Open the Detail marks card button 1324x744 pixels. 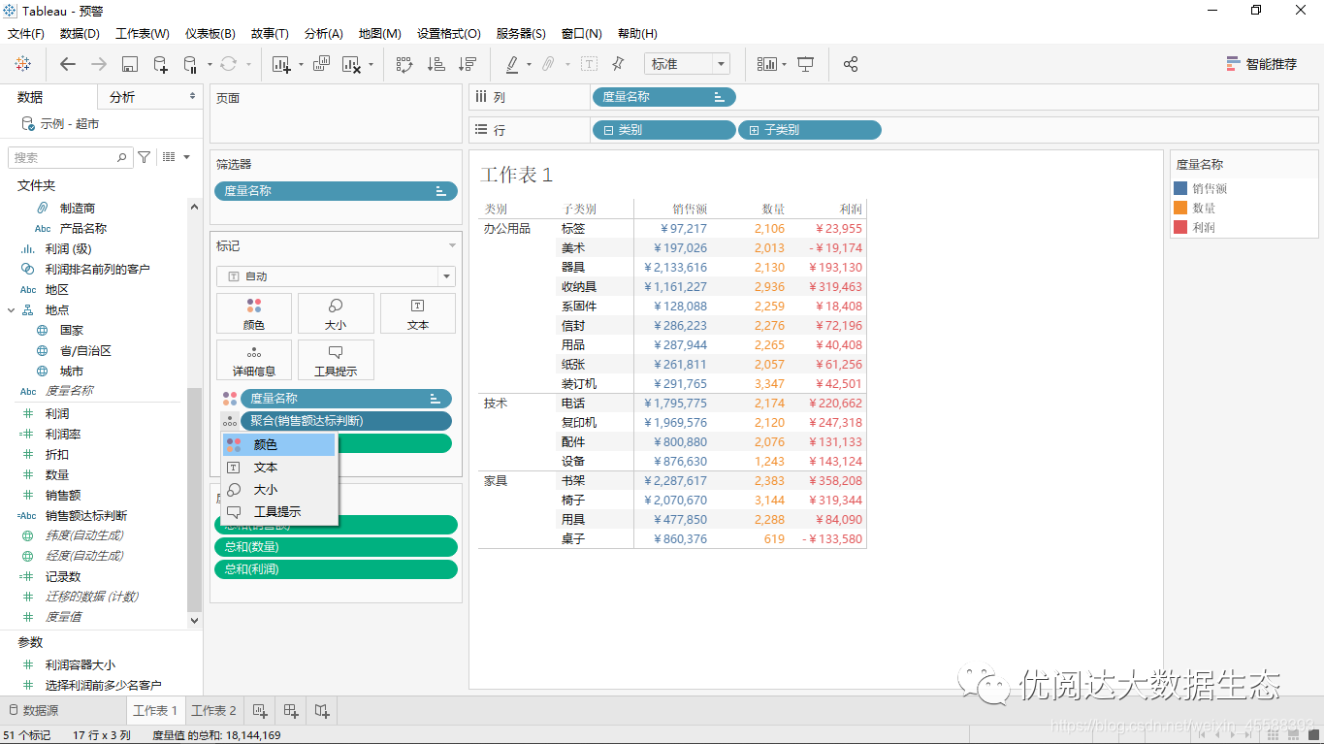pos(254,360)
